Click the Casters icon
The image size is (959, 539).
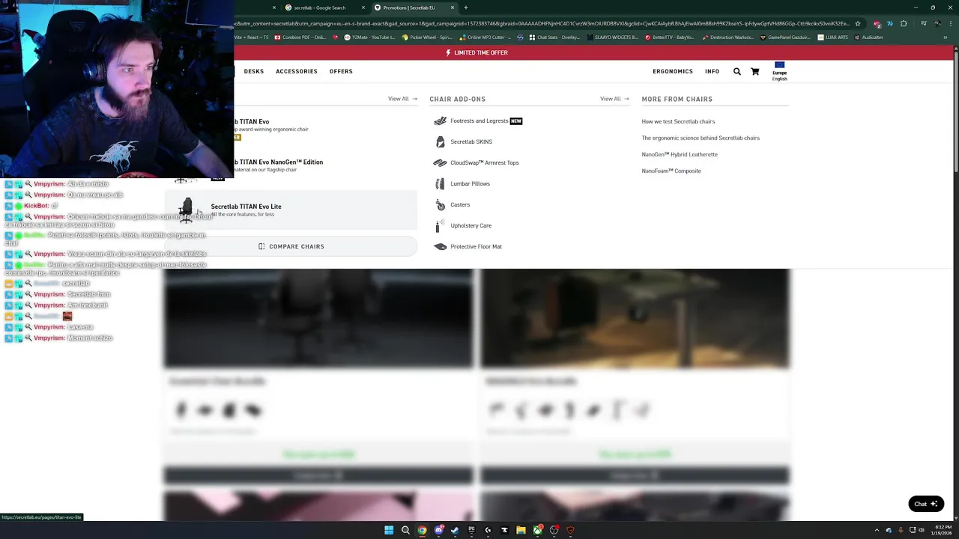click(x=440, y=204)
